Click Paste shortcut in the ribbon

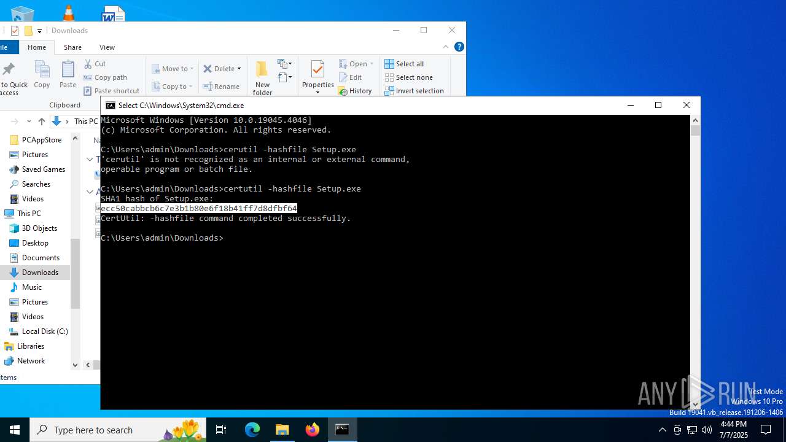111,91
